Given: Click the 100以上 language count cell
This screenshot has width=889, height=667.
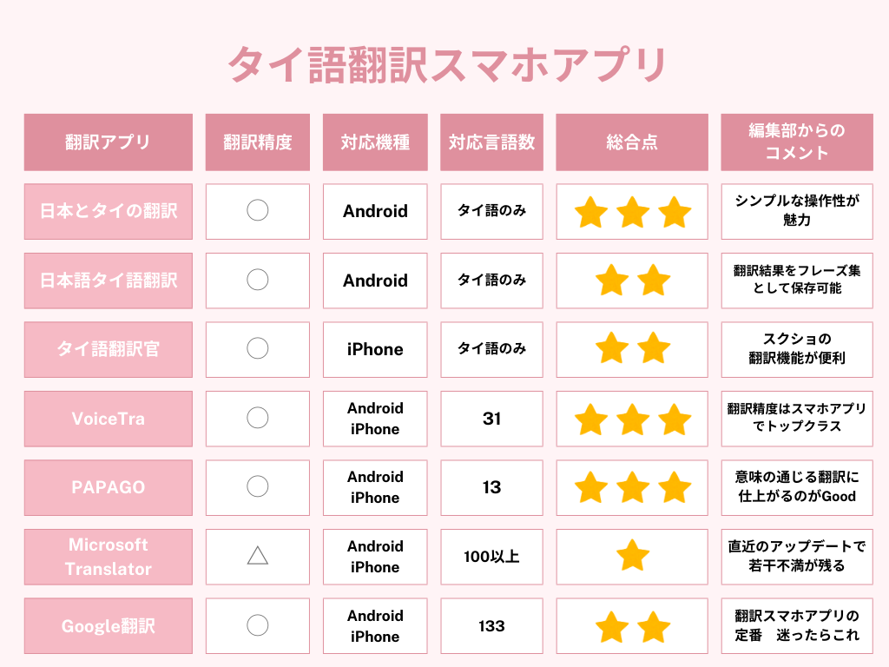Looking at the screenshot, I should pos(491,557).
